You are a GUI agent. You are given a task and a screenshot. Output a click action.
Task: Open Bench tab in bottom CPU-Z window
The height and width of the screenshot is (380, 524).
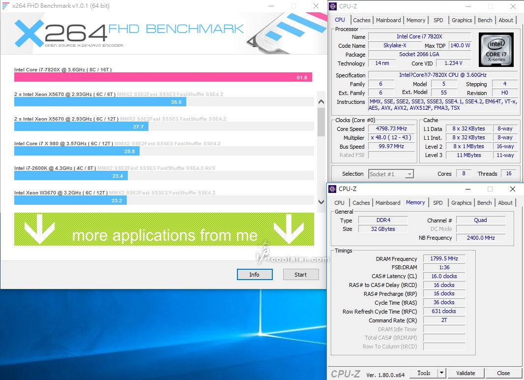coord(485,203)
